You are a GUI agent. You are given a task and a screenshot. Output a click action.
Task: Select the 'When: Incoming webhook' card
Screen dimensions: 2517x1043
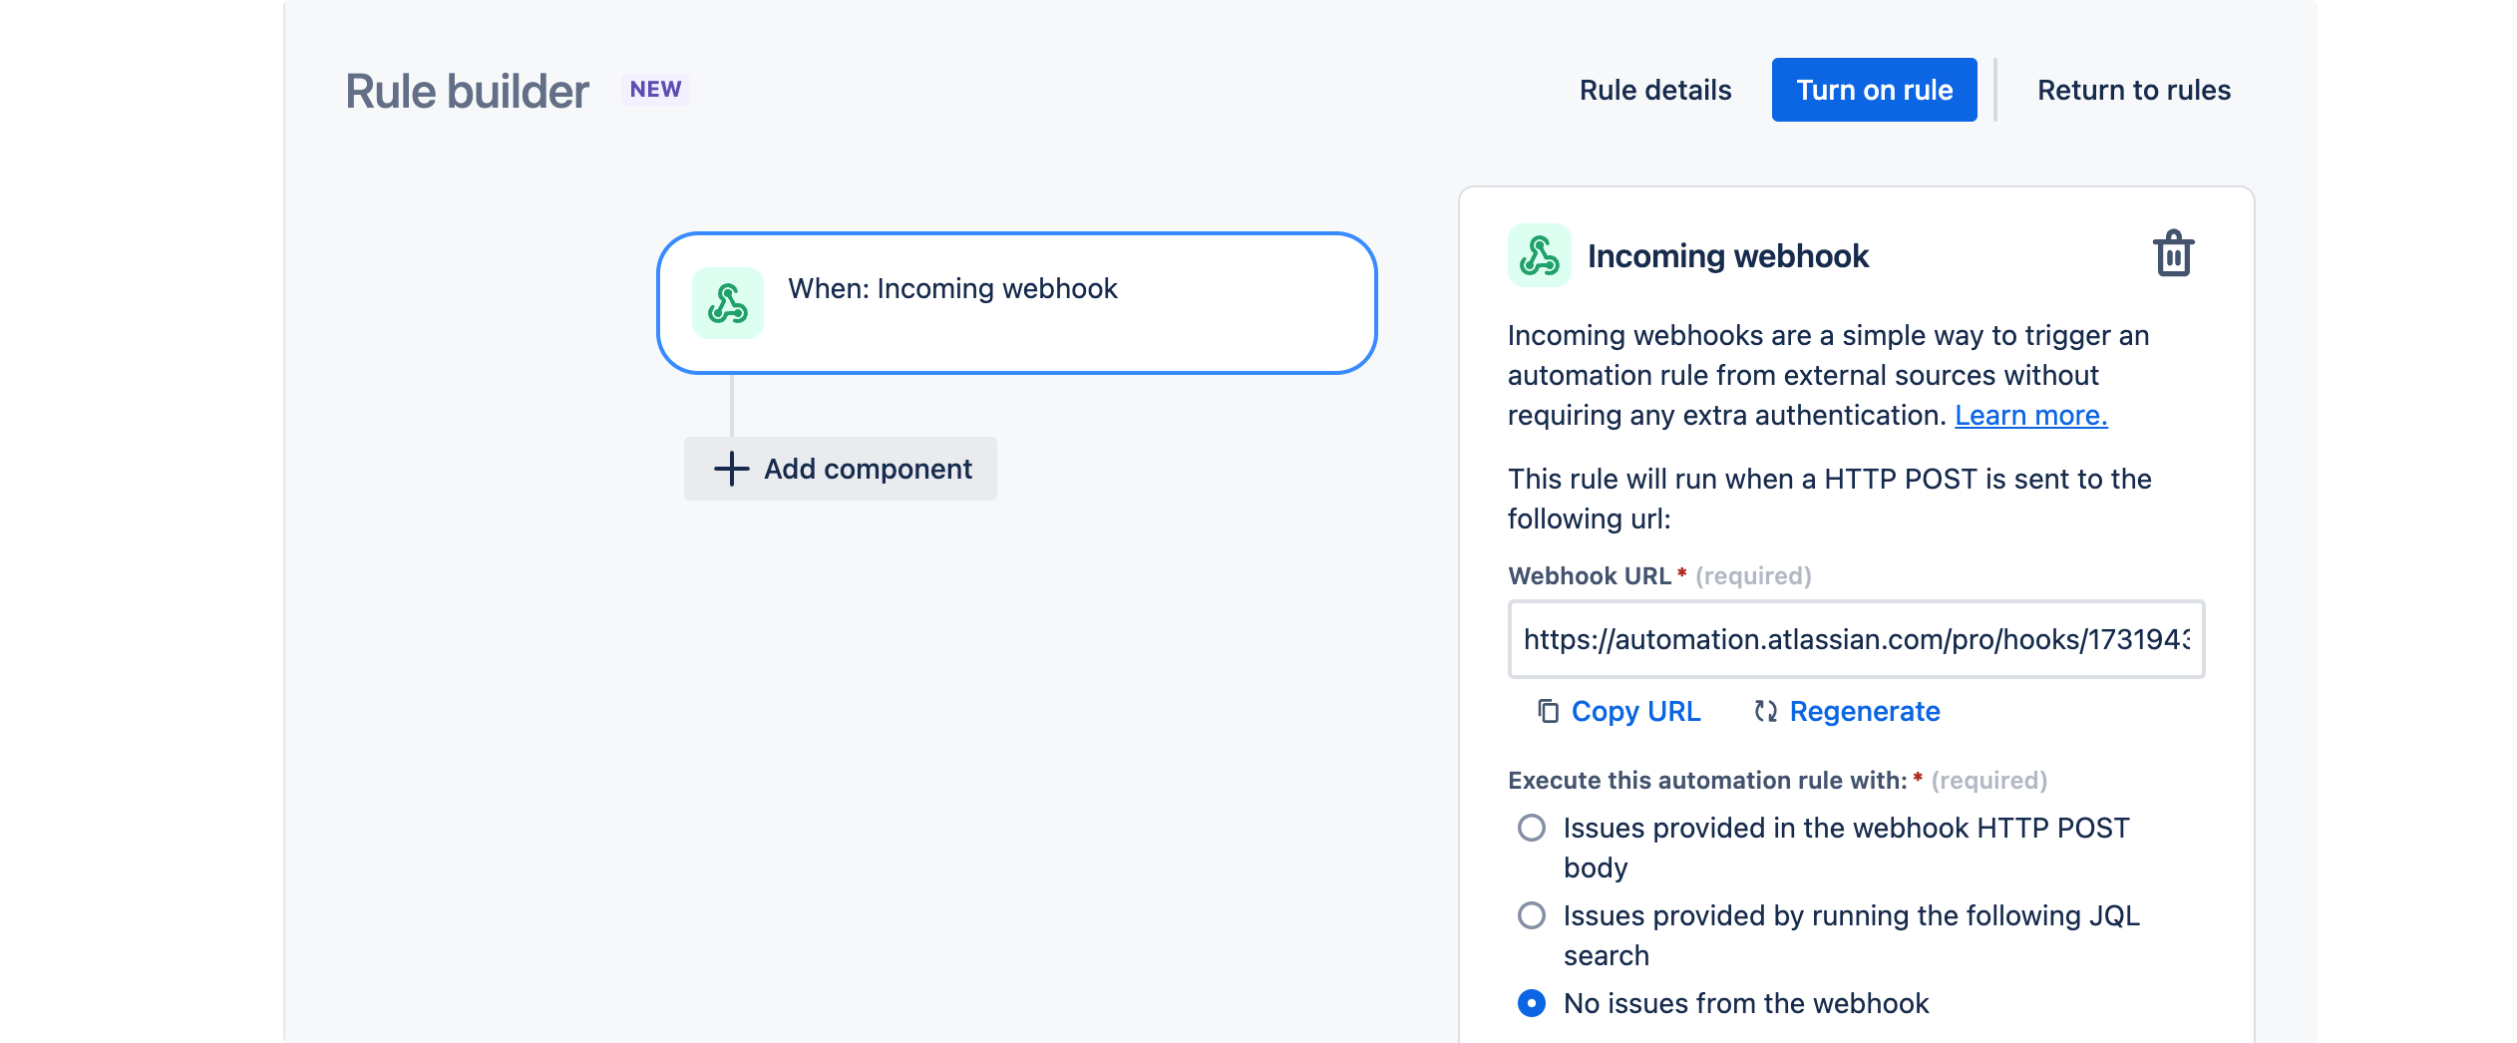click(x=1017, y=302)
